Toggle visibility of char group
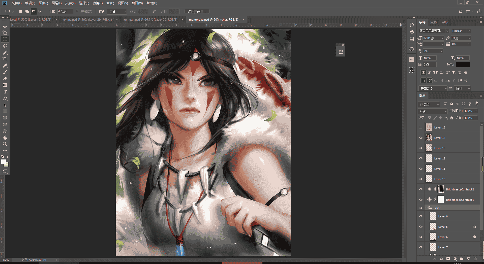484x264 pixels. (421, 208)
